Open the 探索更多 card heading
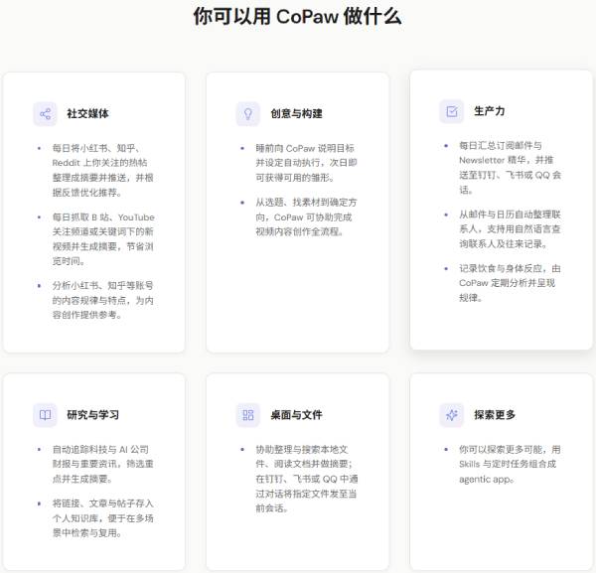 [495, 415]
